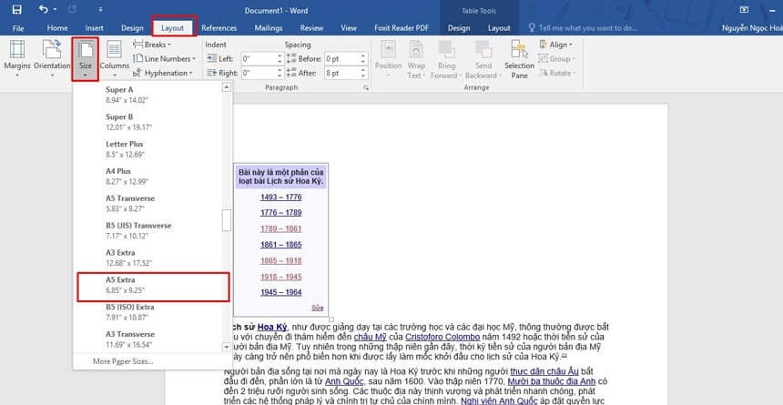This screenshot has width=783, height=405.
Task: Open the Mailings ribbon tab
Action: (268, 28)
